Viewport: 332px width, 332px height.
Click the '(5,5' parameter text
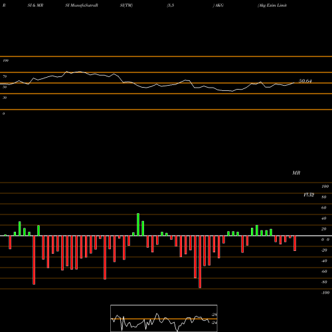pos(171,5)
